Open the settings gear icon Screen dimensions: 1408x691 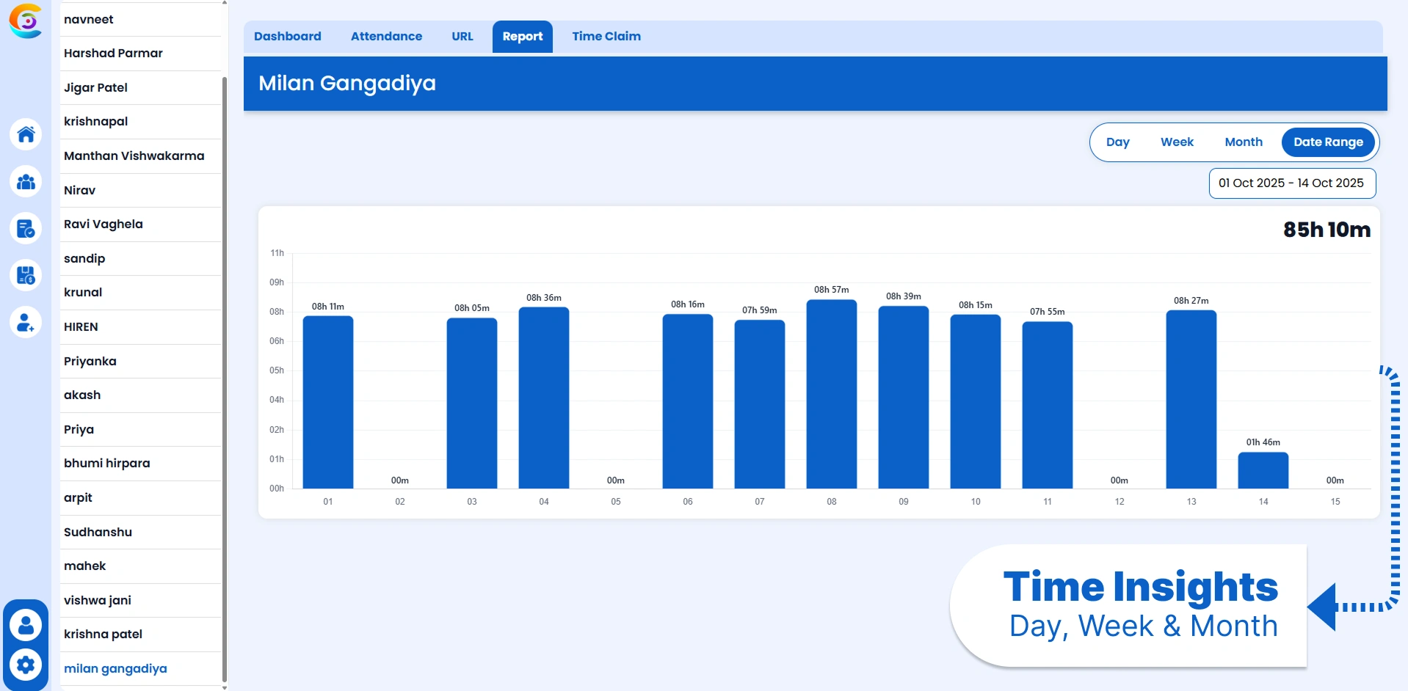pos(26,665)
